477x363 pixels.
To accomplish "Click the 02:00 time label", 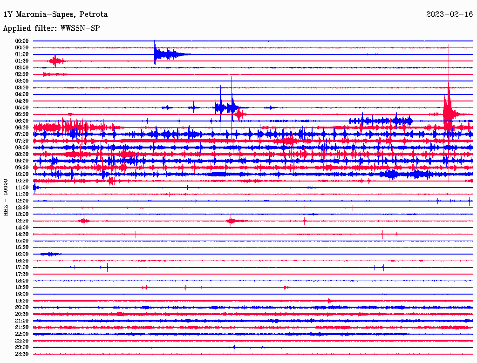I will pyautogui.click(x=22, y=68).
